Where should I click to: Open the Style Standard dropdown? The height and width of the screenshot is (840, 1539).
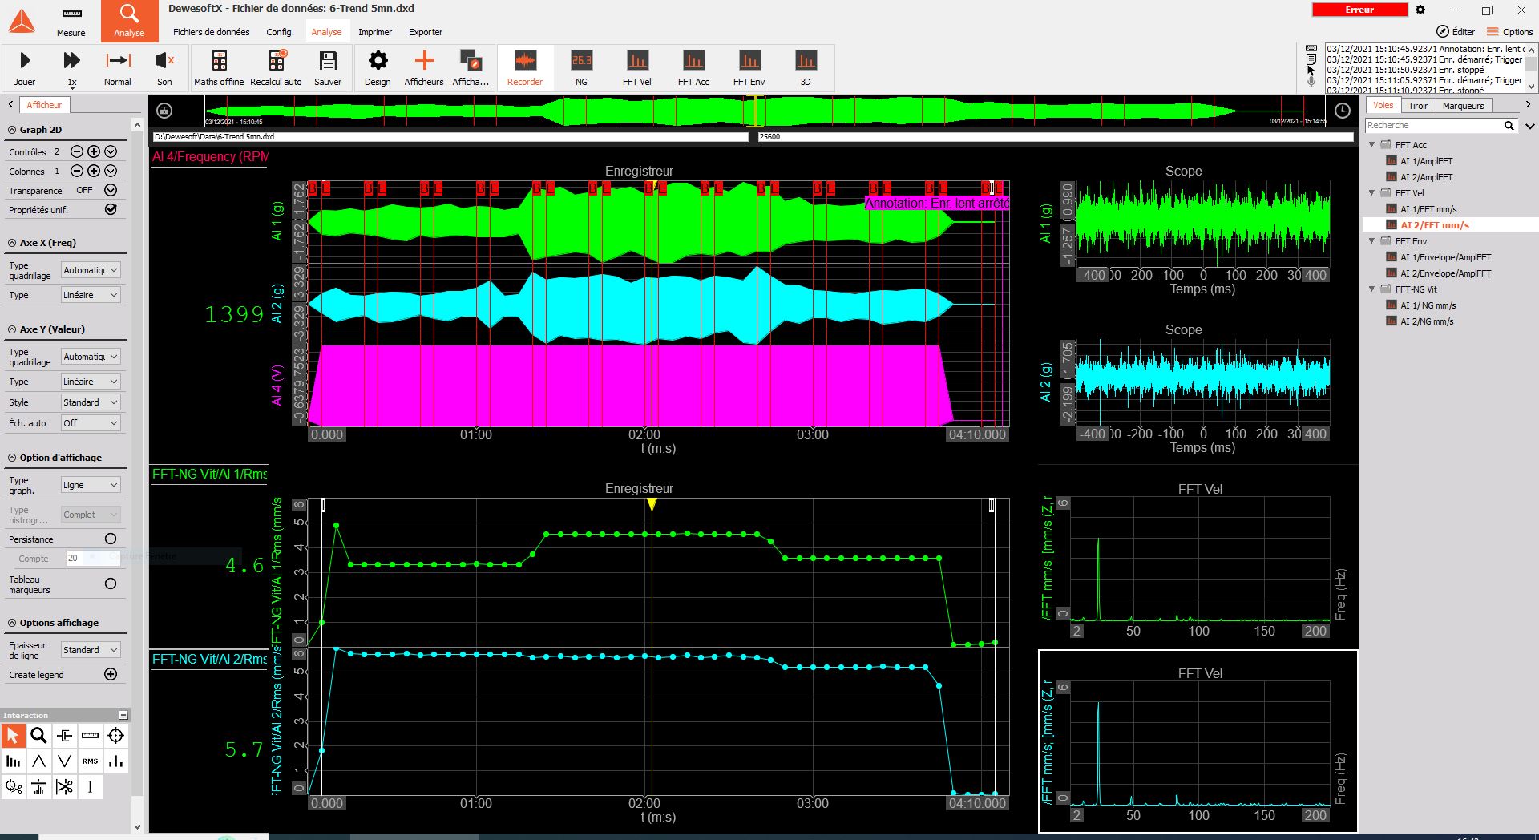91,402
